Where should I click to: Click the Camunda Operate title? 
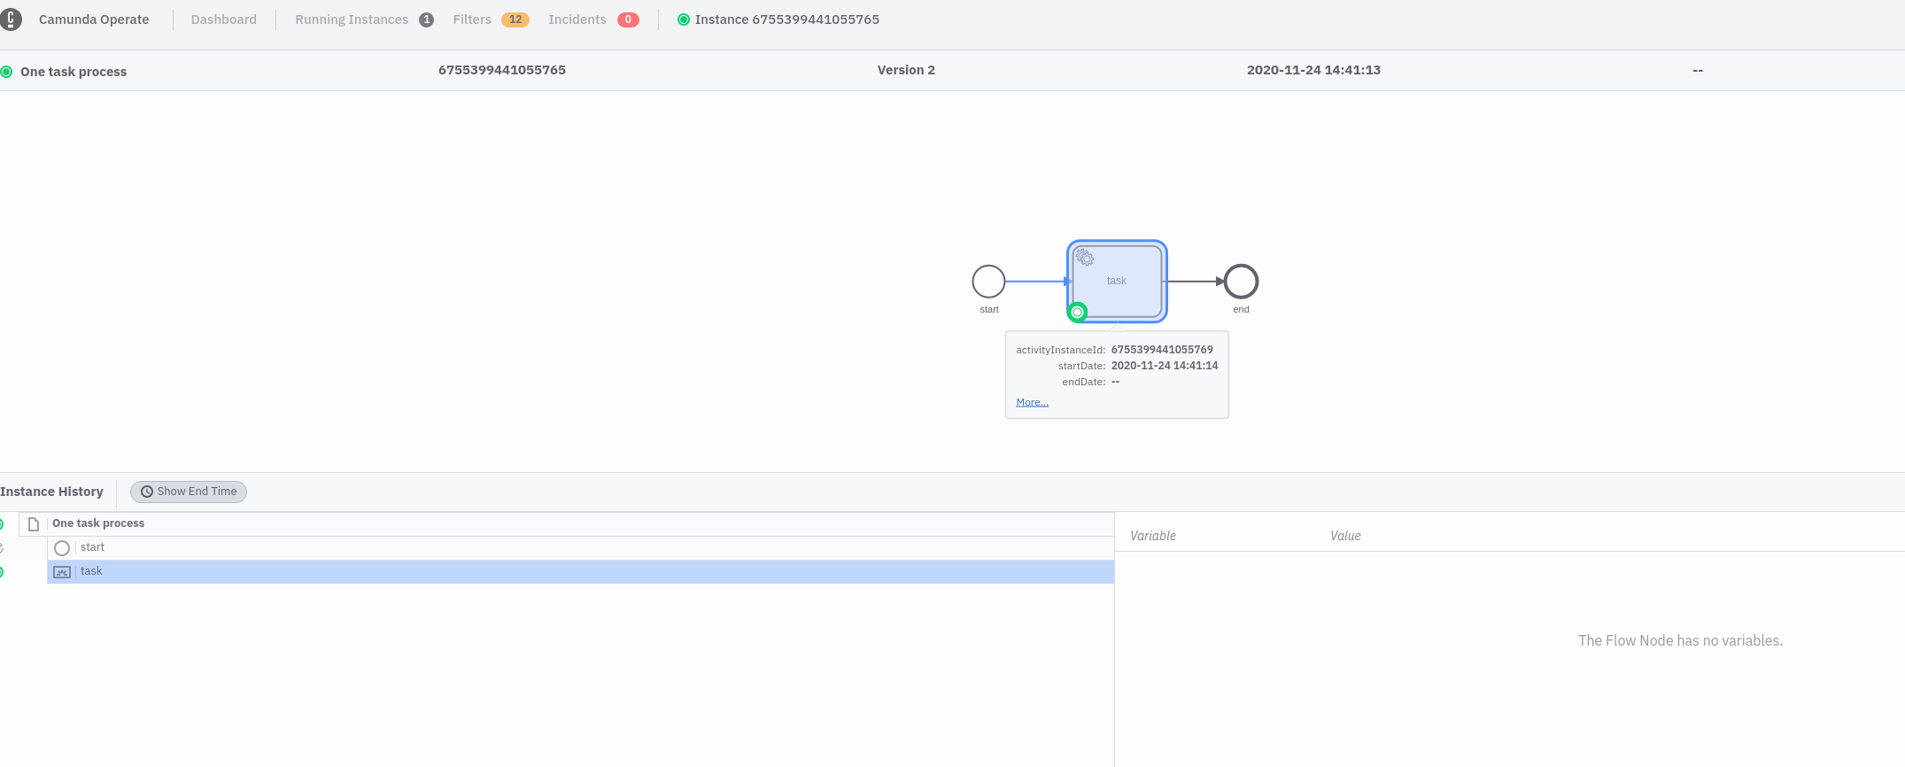click(x=94, y=19)
